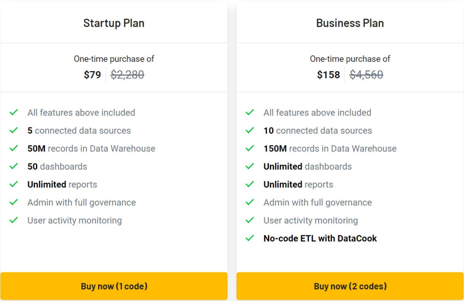Click the $158 price in Business Plan
The height and width of the screenshot is (301, 464).
point(328,75)
